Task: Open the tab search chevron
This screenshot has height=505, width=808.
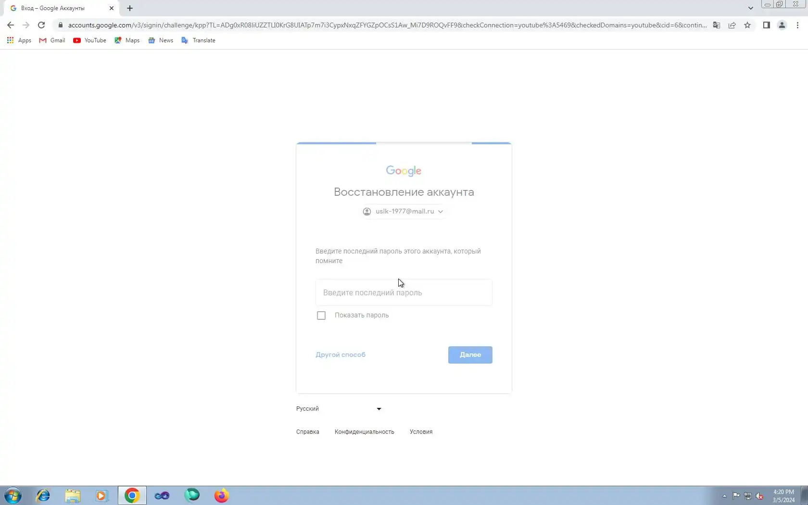Action: coord(750,8)
